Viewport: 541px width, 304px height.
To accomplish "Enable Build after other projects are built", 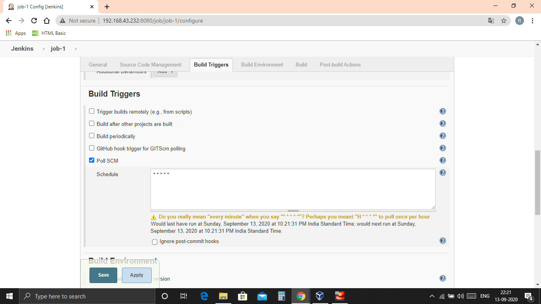I will click(92, 123).
